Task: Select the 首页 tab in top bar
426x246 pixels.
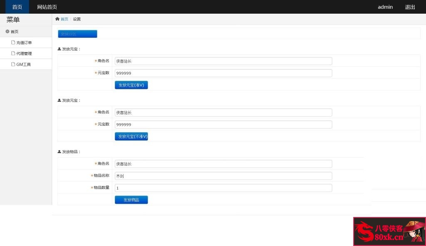Action: point(17,7)
